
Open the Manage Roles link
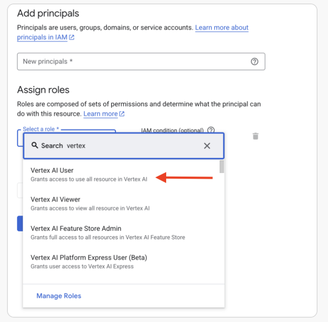[x=59, y=296]
